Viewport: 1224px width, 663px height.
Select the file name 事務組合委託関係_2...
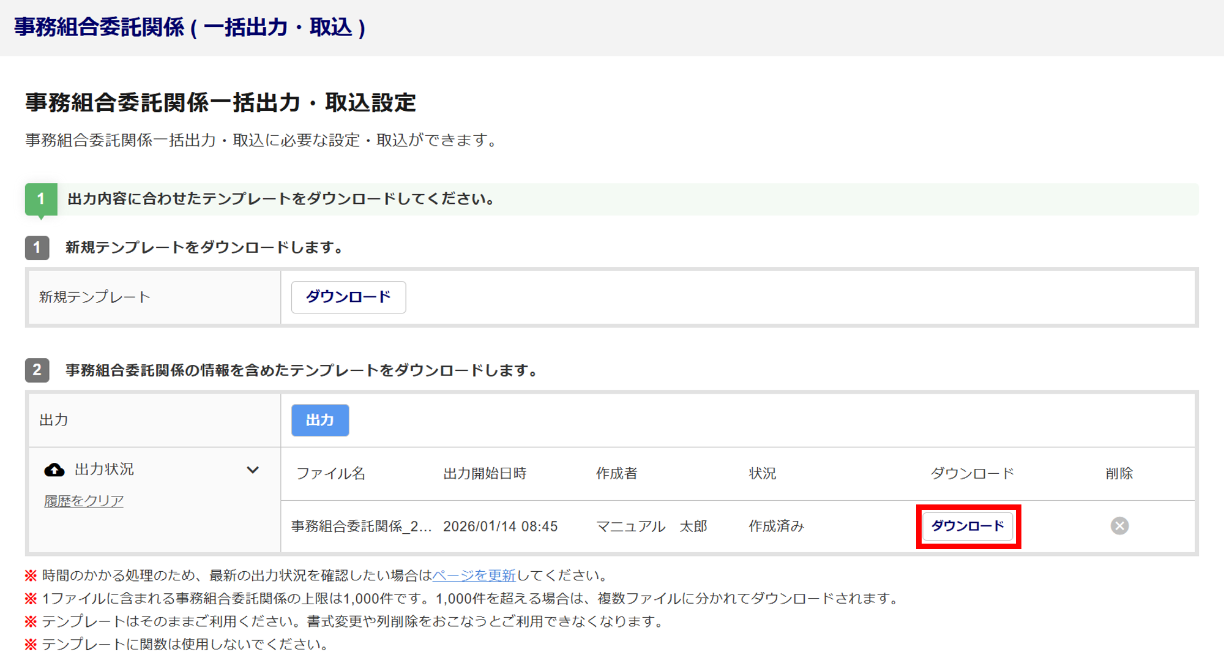361,526
